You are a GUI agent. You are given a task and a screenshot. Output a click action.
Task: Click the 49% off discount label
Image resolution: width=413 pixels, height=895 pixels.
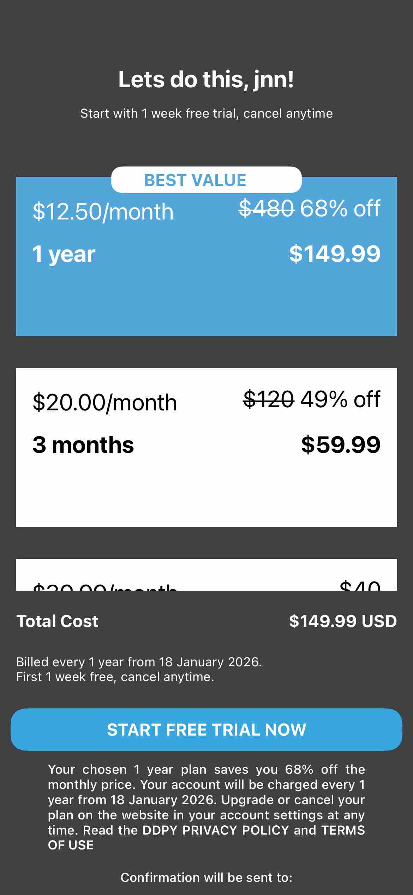pos(340,399)
